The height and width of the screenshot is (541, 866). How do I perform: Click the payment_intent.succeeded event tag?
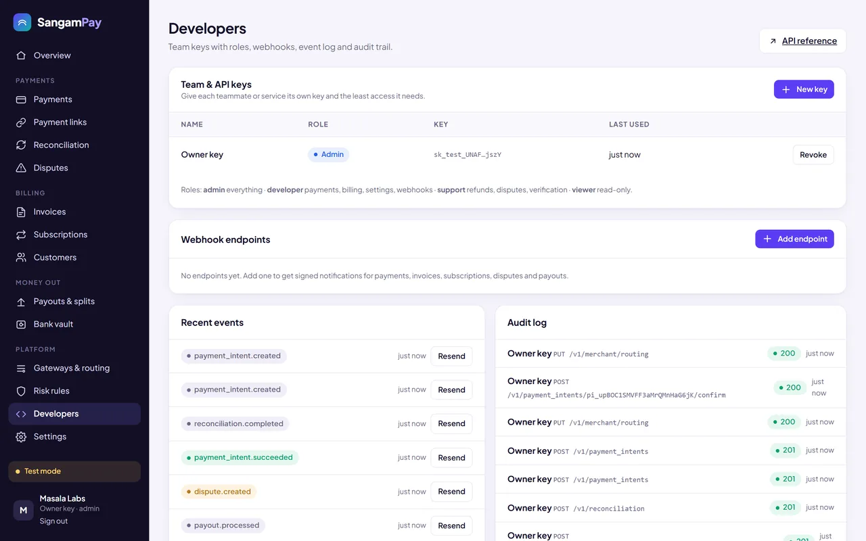pyautogui.click(x=240, y=458)
